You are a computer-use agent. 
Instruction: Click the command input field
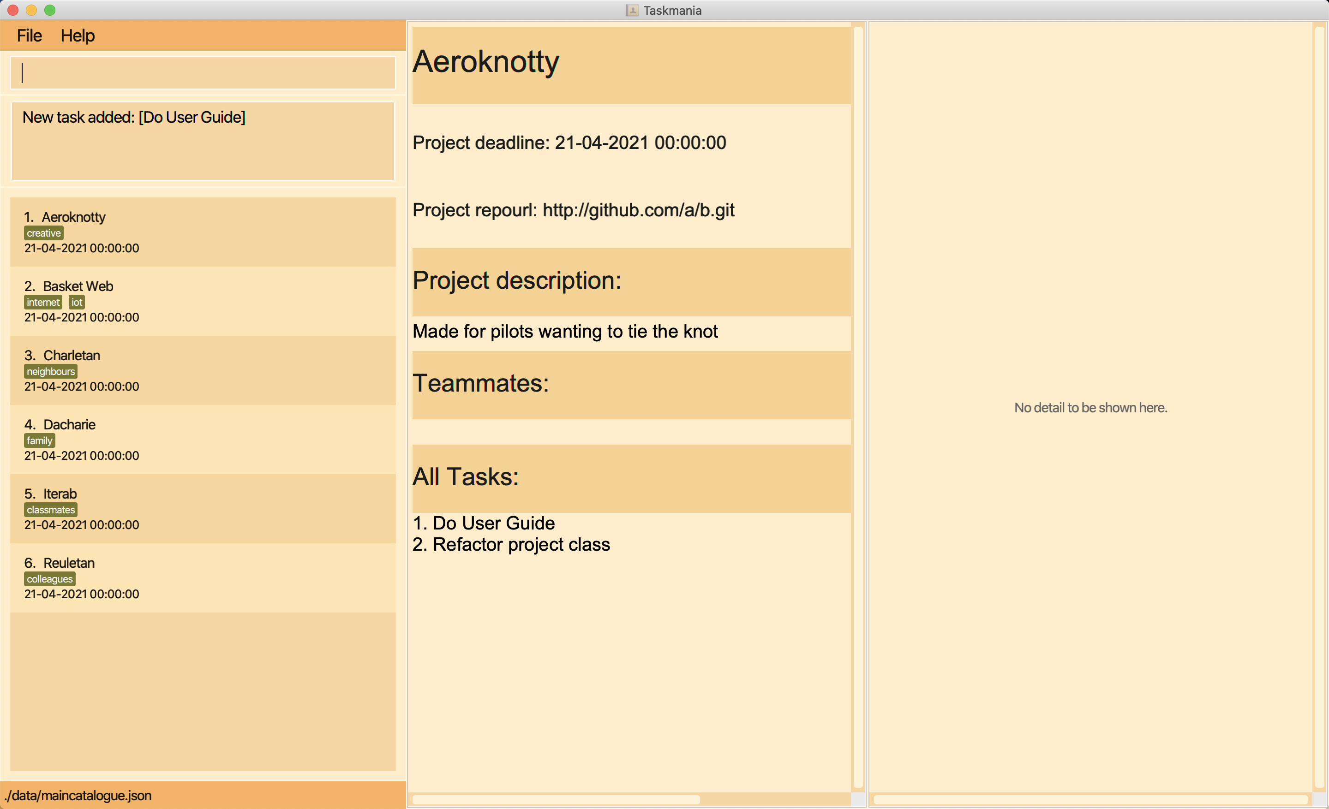pyautogui.click(x=203, y=73)
